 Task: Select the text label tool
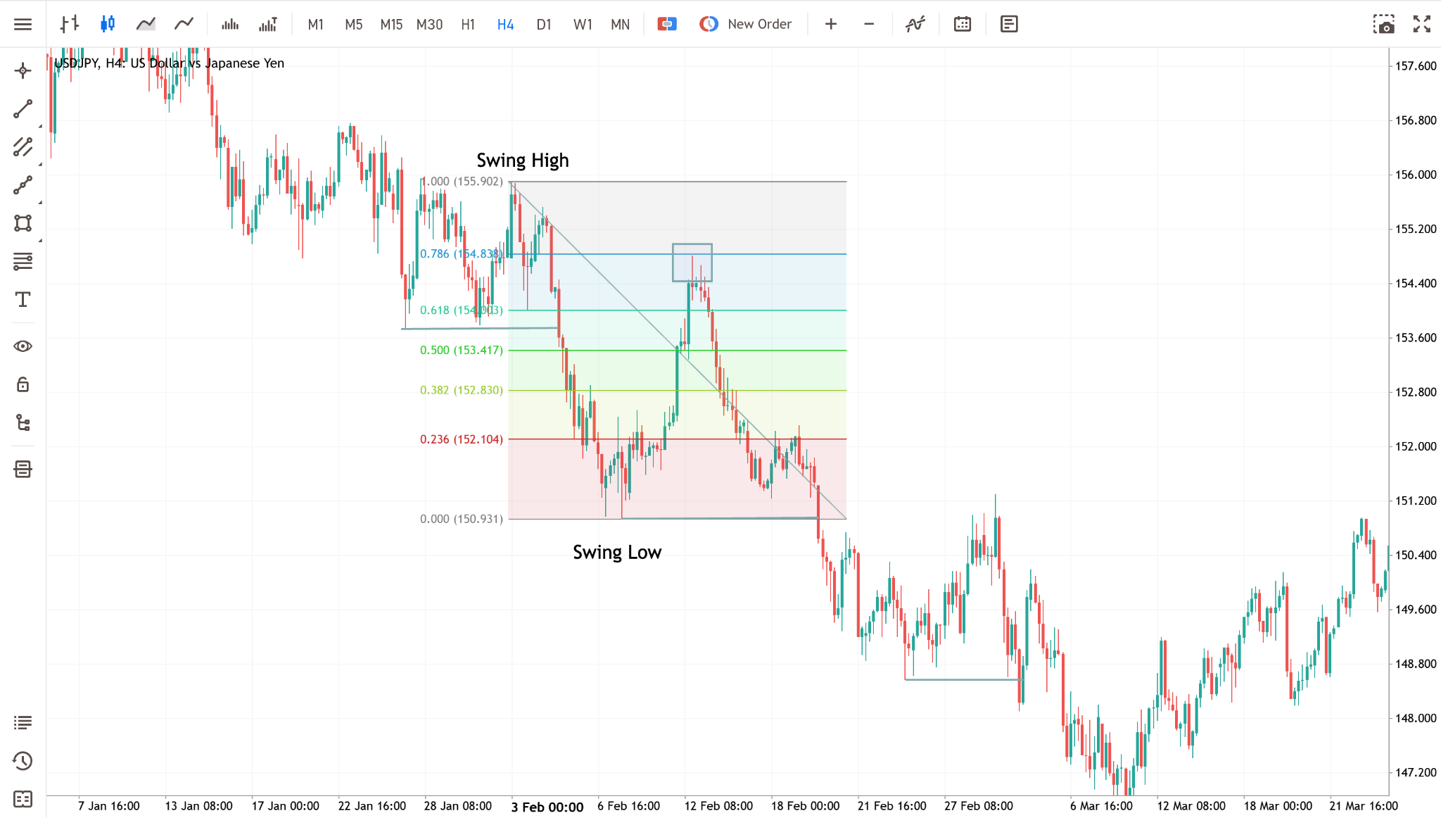click(23, 300)
